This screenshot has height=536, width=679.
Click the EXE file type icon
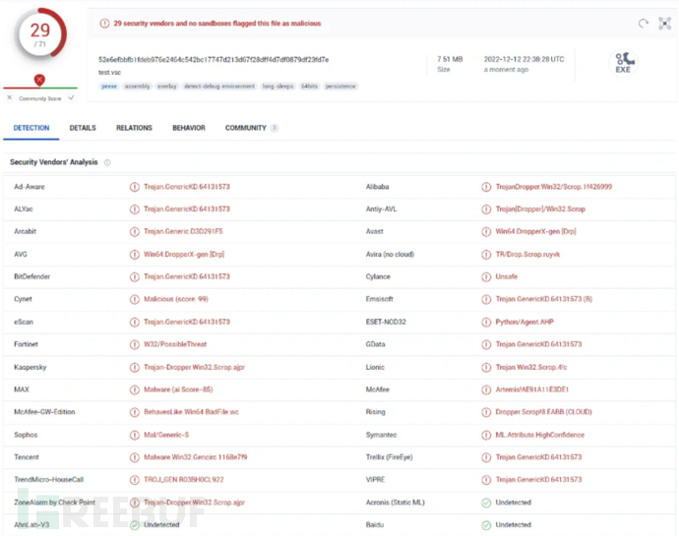point(623,63)
